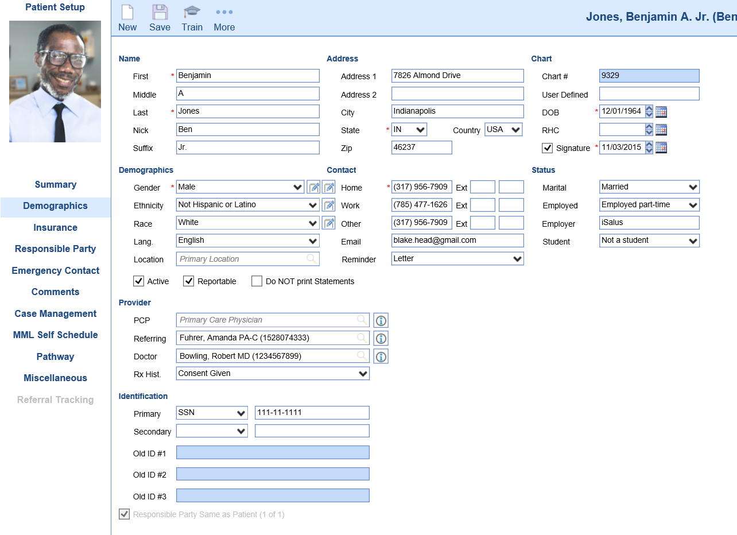The image size is (737, 535).
Task: Open the Train graduation cap icon
Action: point(192,12)
